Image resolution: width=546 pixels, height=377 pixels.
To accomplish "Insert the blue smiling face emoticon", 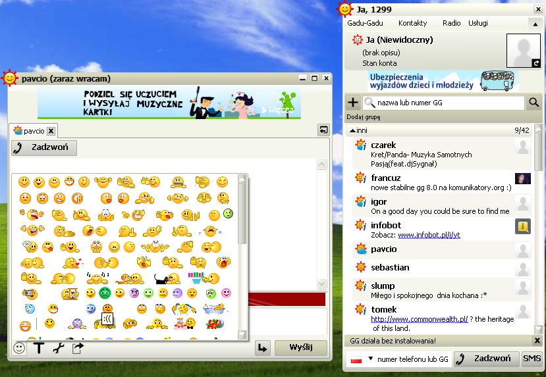I will pyautogui.click(x=90, y=309).
